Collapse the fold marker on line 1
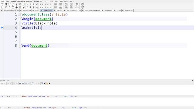194x109 pixels. pos(19,15)
